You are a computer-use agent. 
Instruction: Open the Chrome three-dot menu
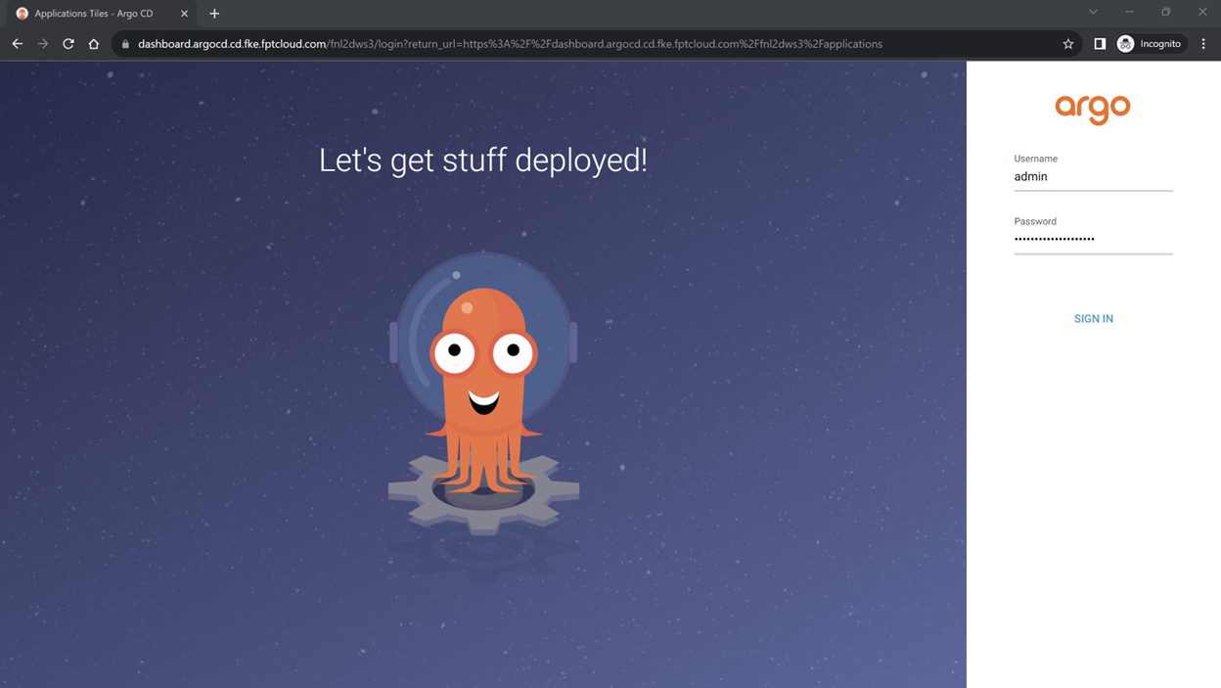pos(1203,44)
